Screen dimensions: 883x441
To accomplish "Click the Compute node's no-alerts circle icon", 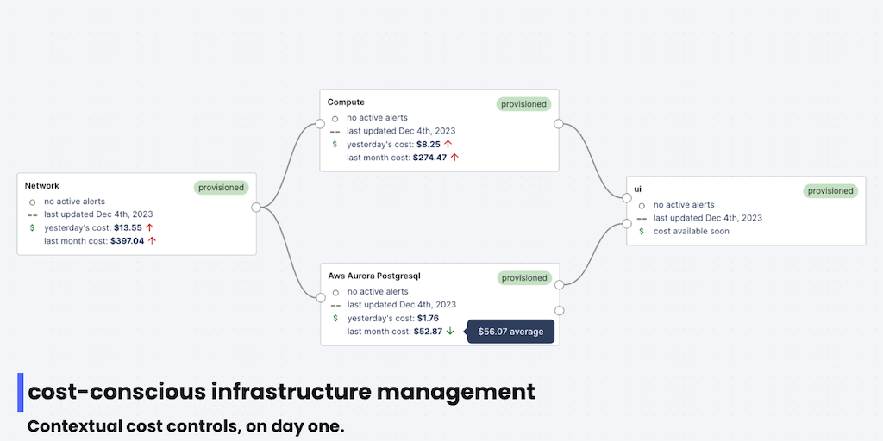I will click(335, 119).
